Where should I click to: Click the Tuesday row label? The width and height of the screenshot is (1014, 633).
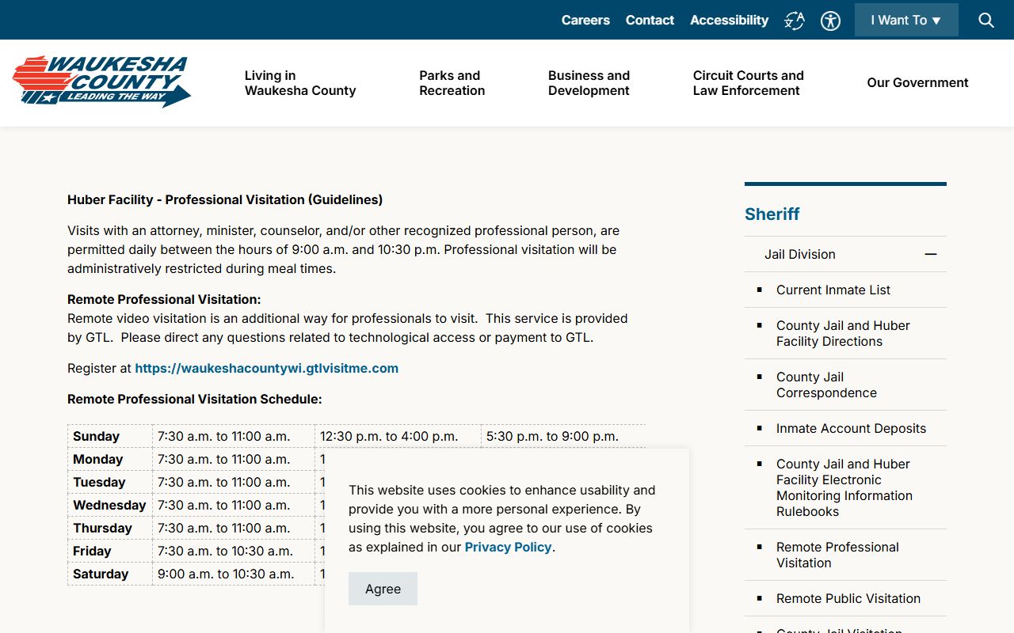point(99,482)
